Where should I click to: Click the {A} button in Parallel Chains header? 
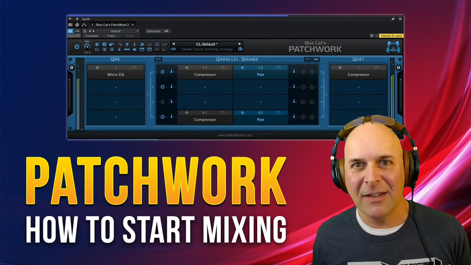coord(316,59)
